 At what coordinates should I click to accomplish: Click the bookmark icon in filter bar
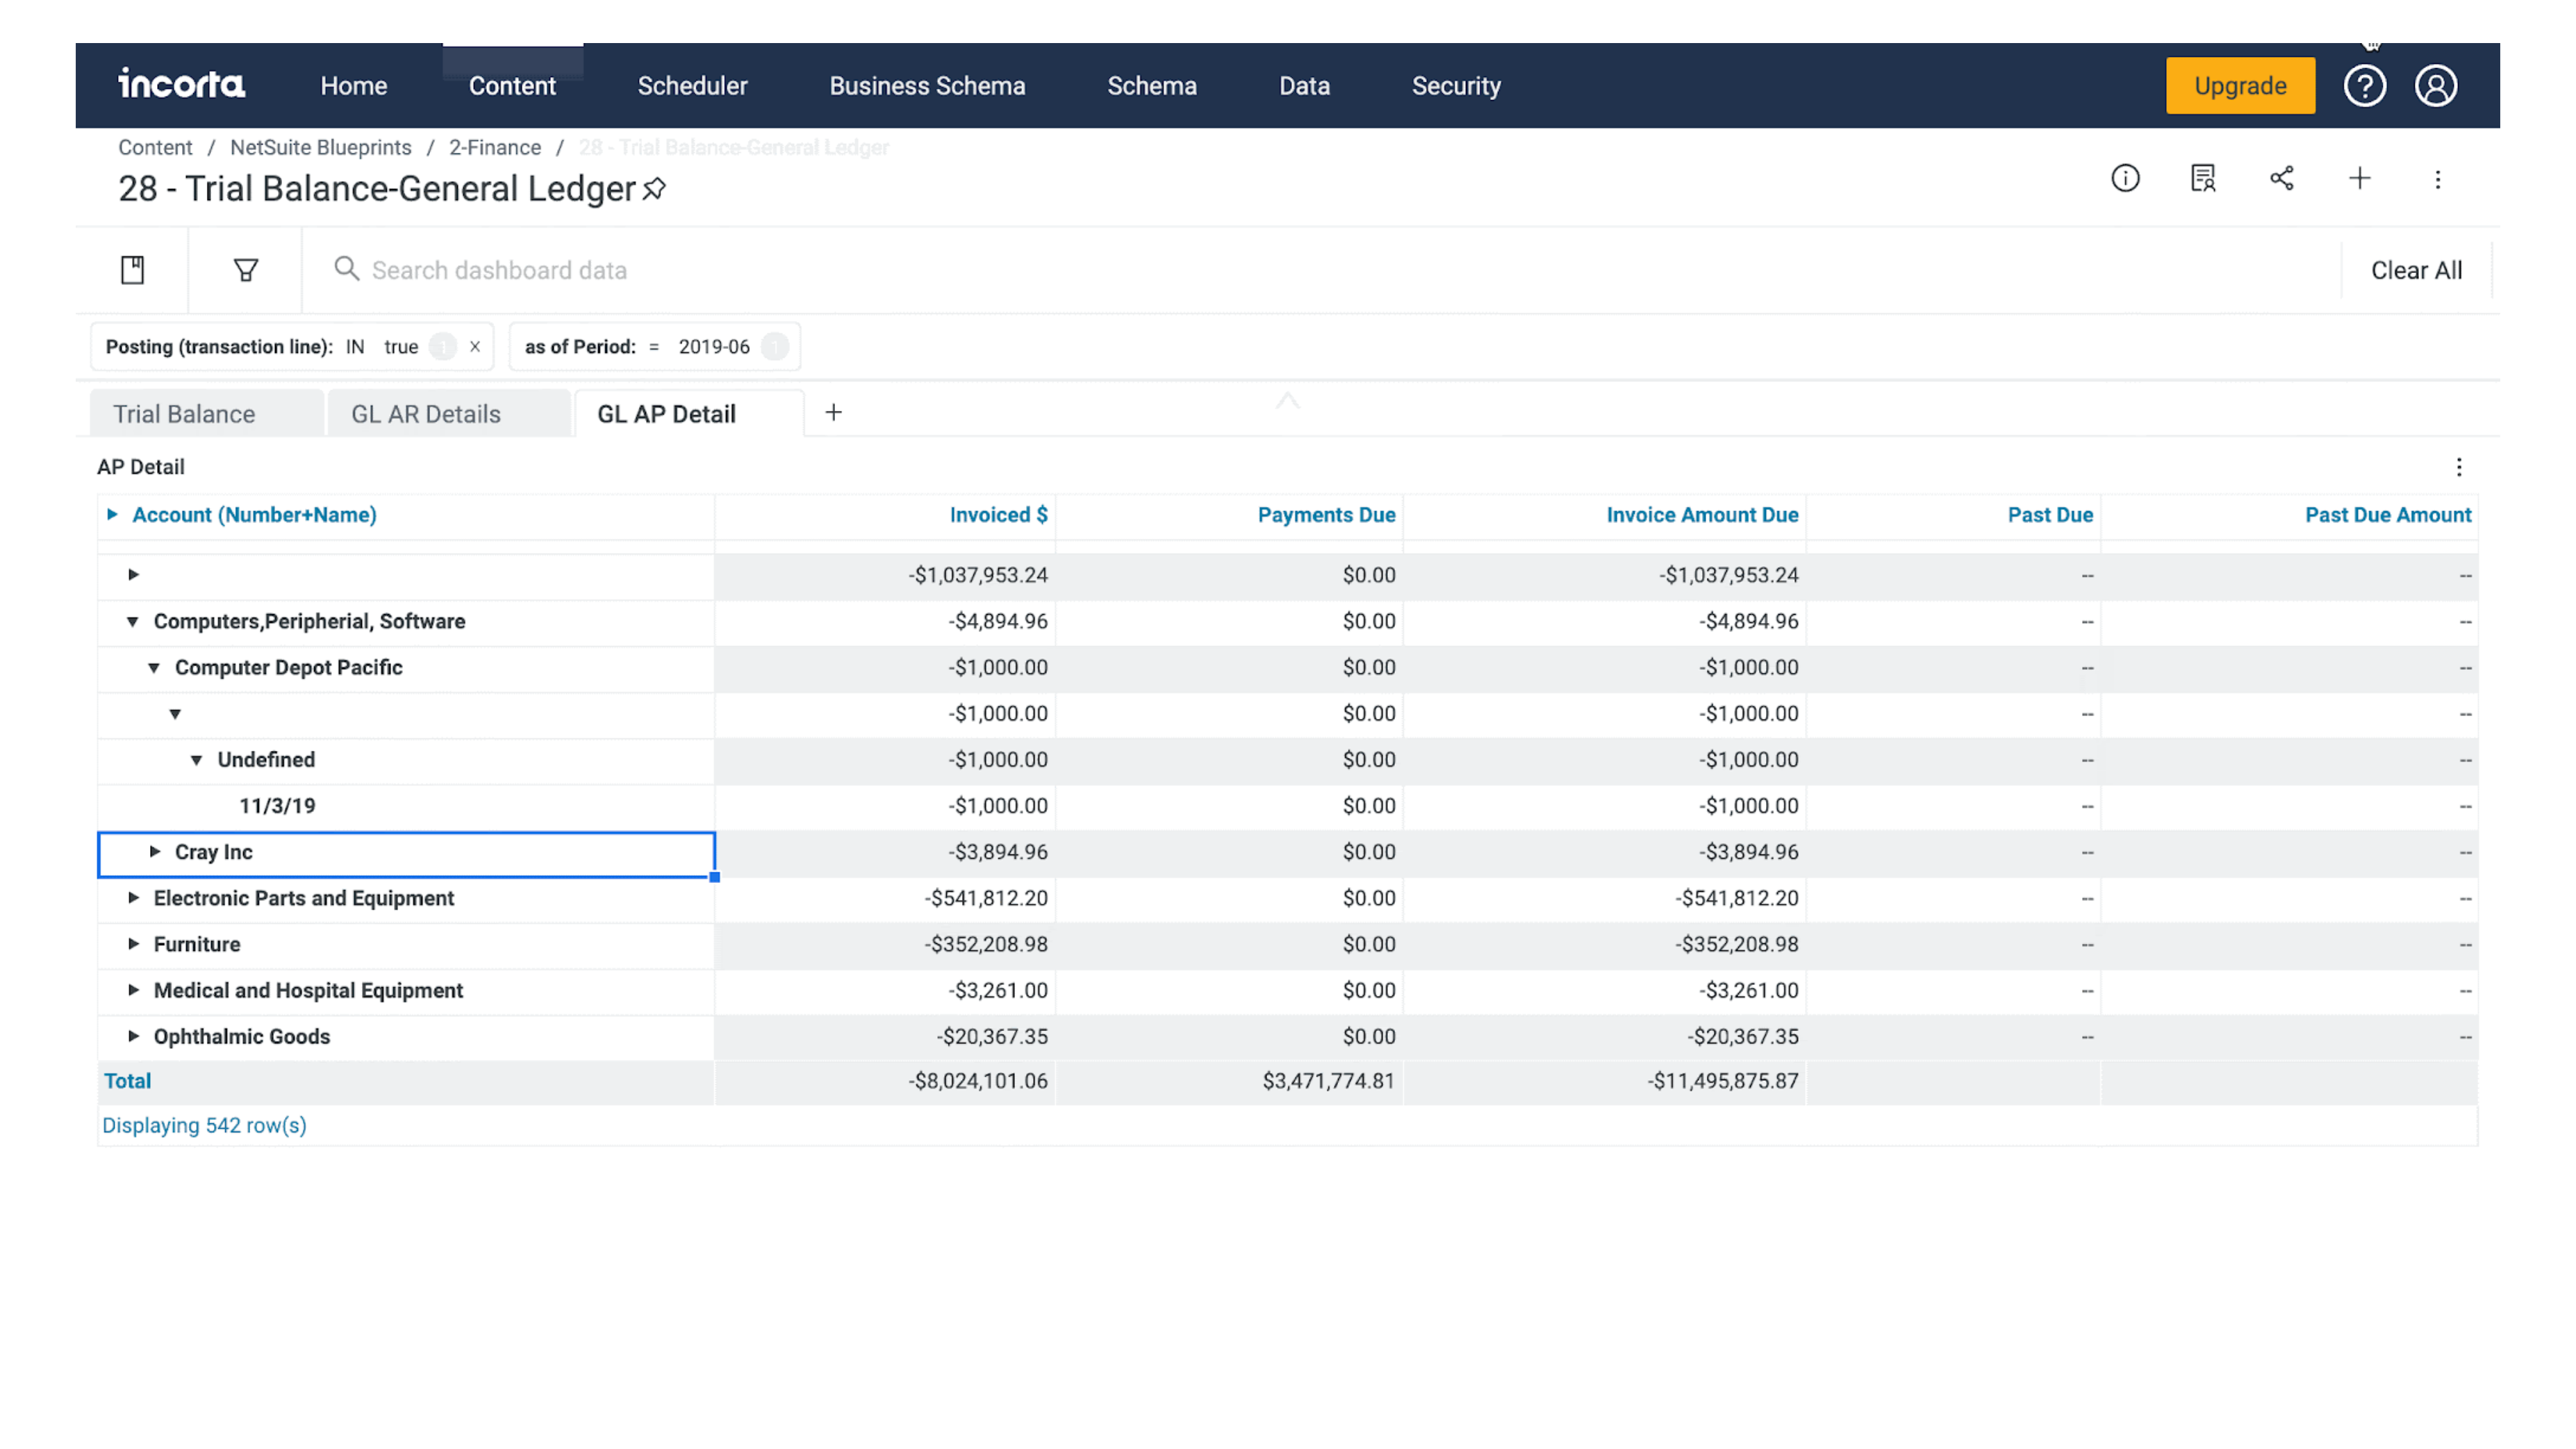point(132,270)
